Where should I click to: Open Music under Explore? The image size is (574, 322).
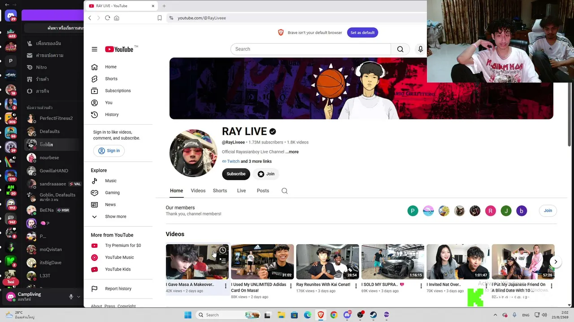pyautogui.click(x=111, y=181)
